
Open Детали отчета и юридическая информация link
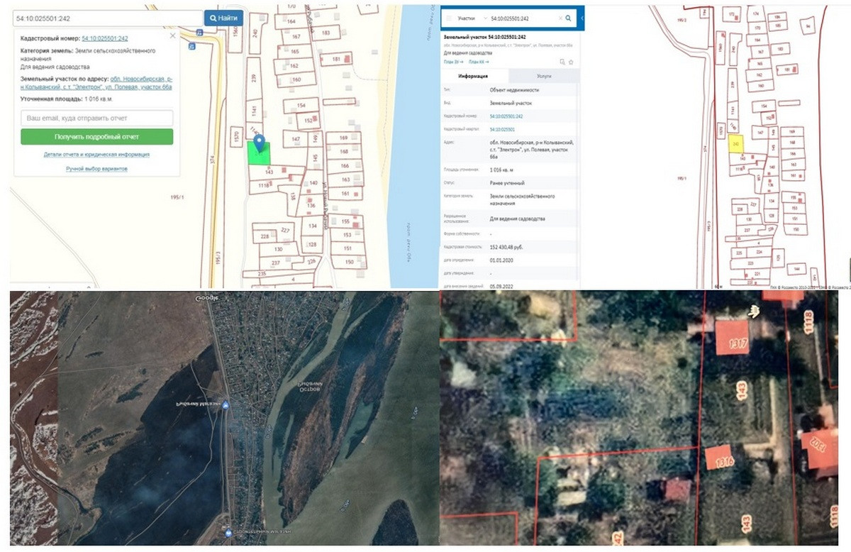tap(96, 154)
